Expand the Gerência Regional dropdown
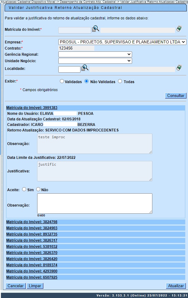 click(95, 54)
